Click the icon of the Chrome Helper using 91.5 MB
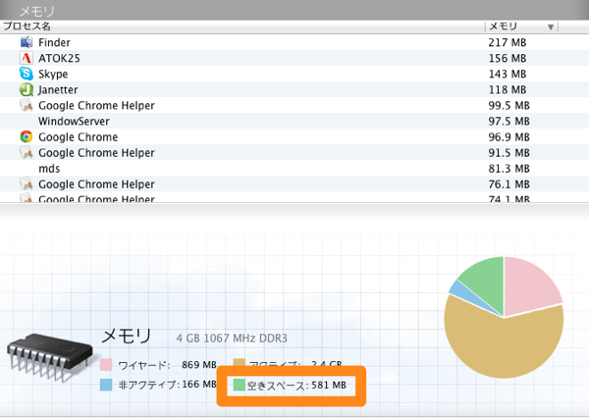Screen dimensions: 589x419 [26, 152]
